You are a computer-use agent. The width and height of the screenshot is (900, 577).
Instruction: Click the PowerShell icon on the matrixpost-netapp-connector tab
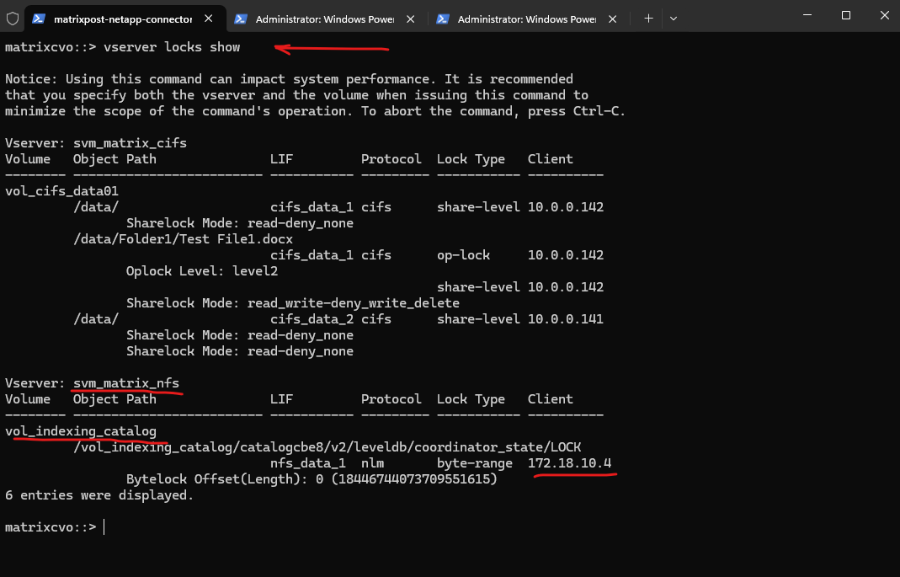(39, 18)
